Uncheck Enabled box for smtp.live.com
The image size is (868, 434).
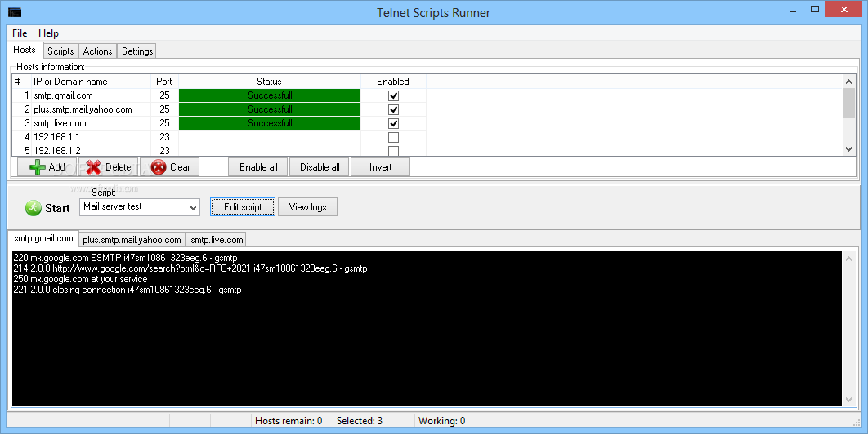(393, 123)
